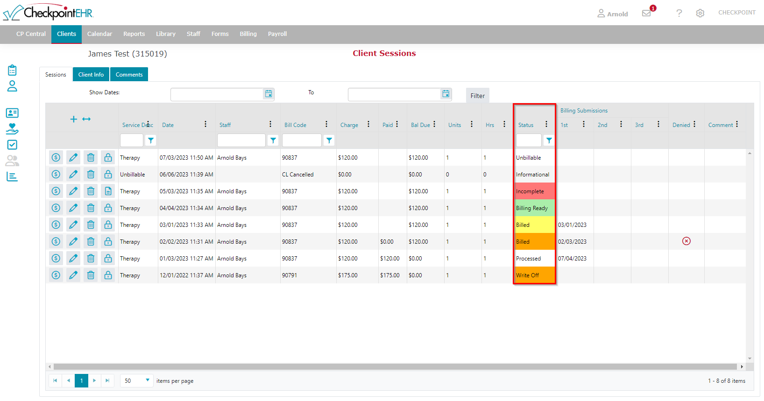The width and height of the screenshot is (764, 401).
Task: Open the Billing menu
Action: point(248,34)
